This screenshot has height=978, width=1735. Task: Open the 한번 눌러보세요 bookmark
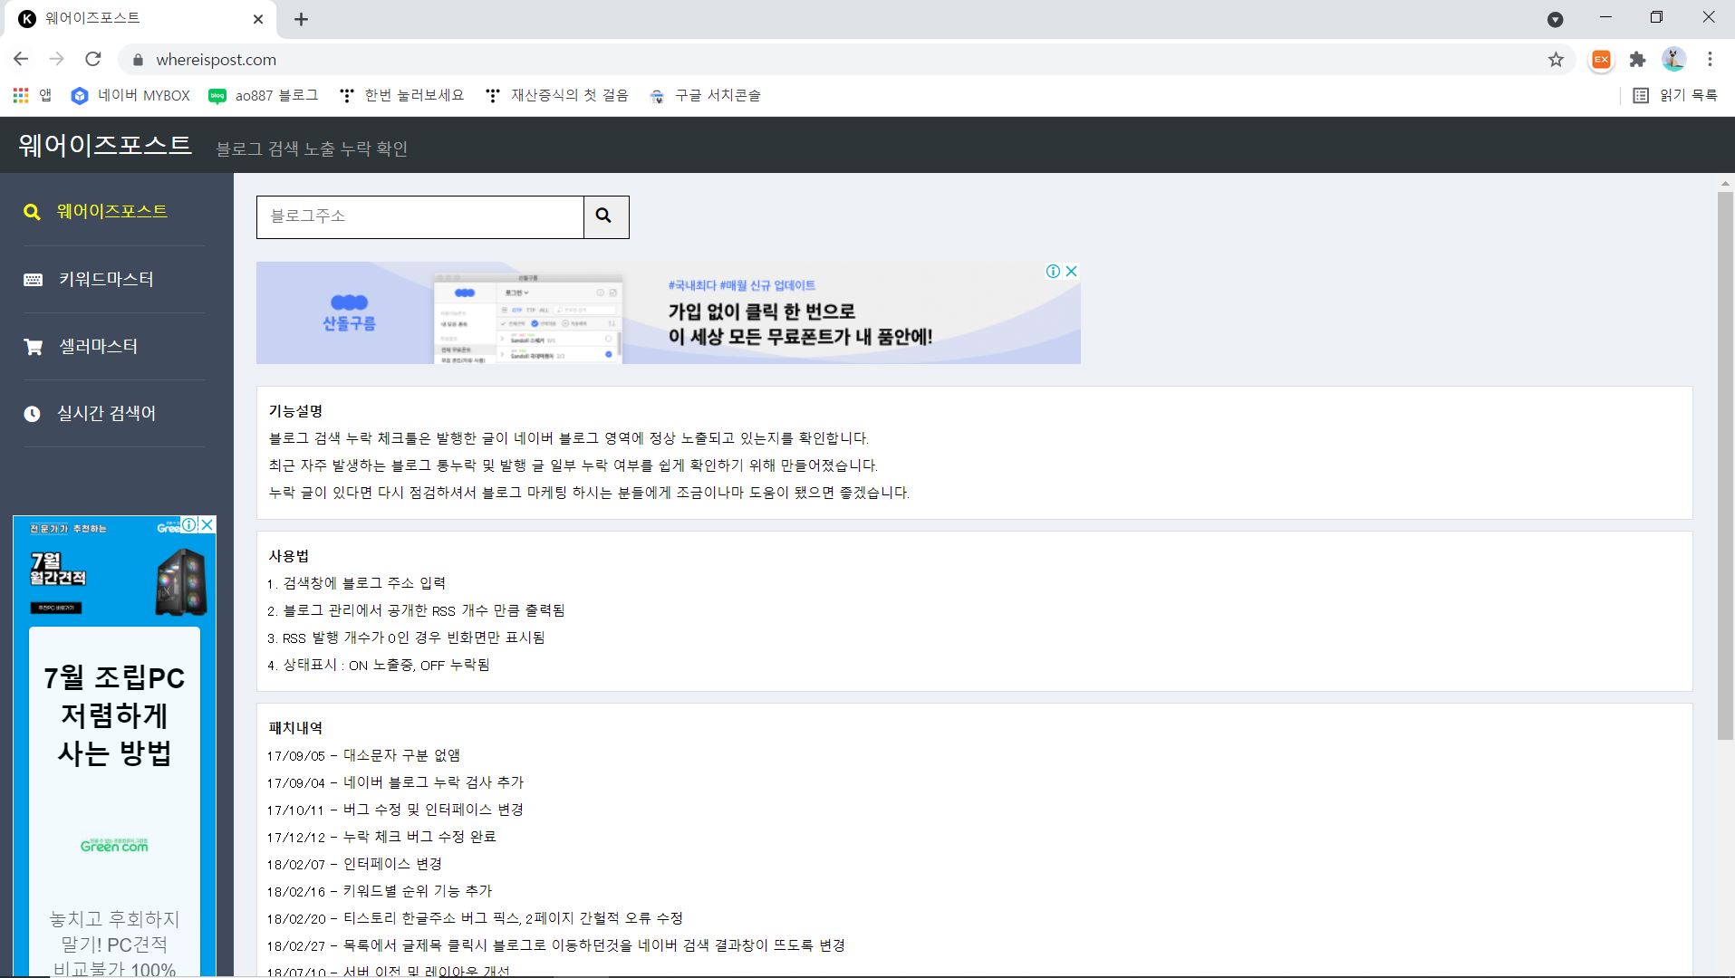coord(401,95)
